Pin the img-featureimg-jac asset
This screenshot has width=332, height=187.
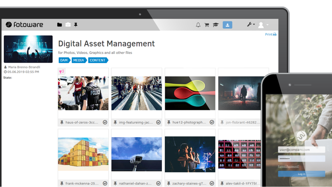click(115, 122)
